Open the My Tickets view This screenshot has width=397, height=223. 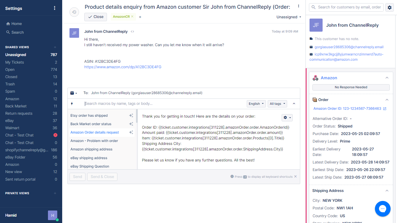click(x=31, y=62)
